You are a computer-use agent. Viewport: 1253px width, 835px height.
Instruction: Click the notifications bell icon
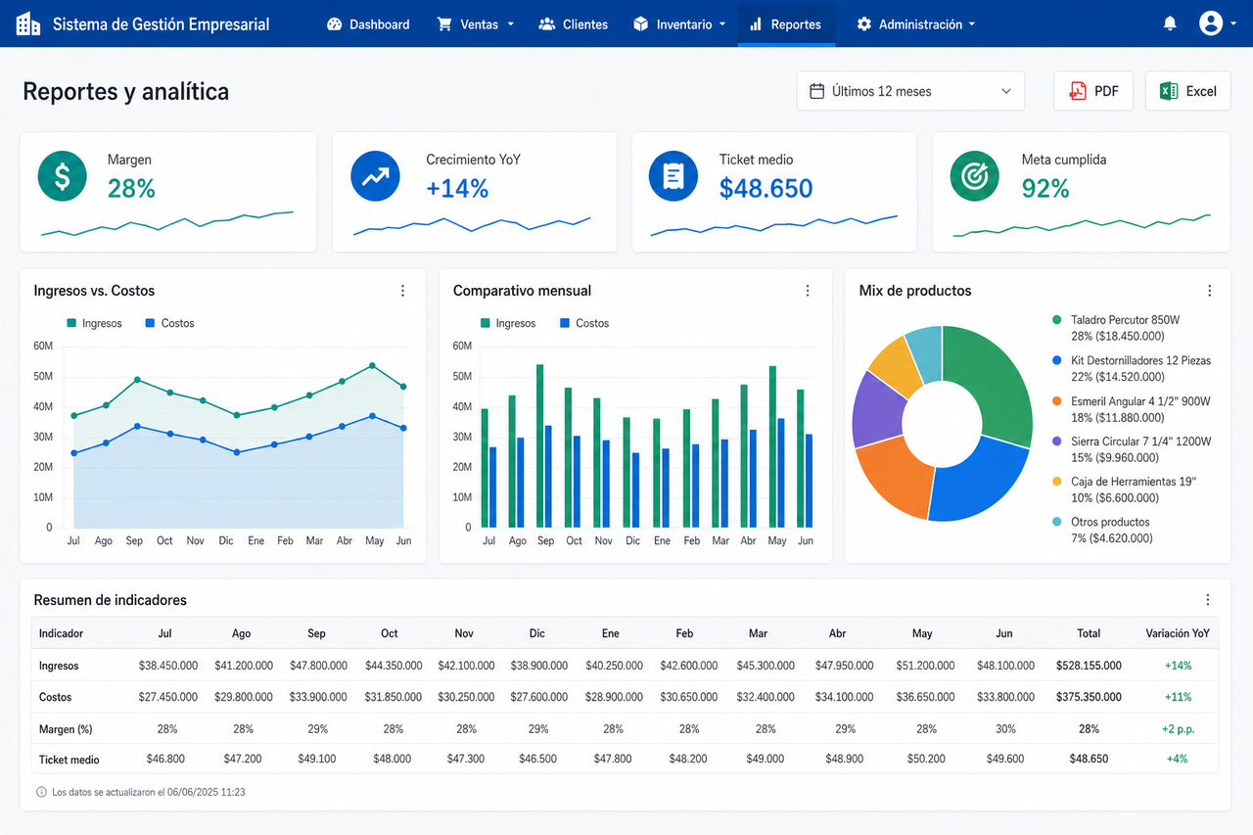(1170, 24)
